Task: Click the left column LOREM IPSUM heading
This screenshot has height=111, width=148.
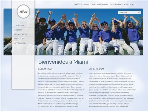Action: pos(46,69)
